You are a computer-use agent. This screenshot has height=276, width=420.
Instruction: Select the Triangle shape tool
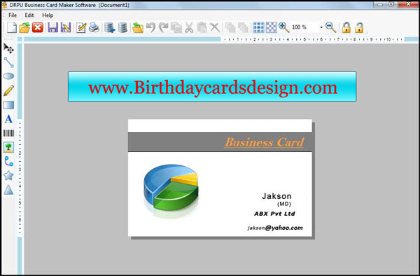pos(8,189)
